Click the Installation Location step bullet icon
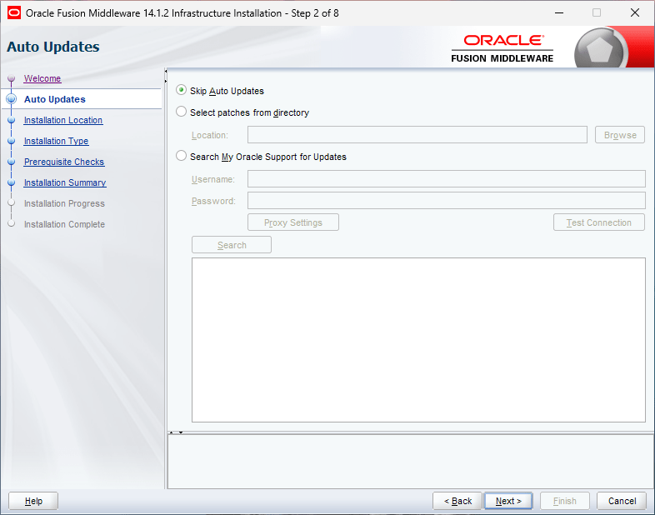 pos(12,120)
